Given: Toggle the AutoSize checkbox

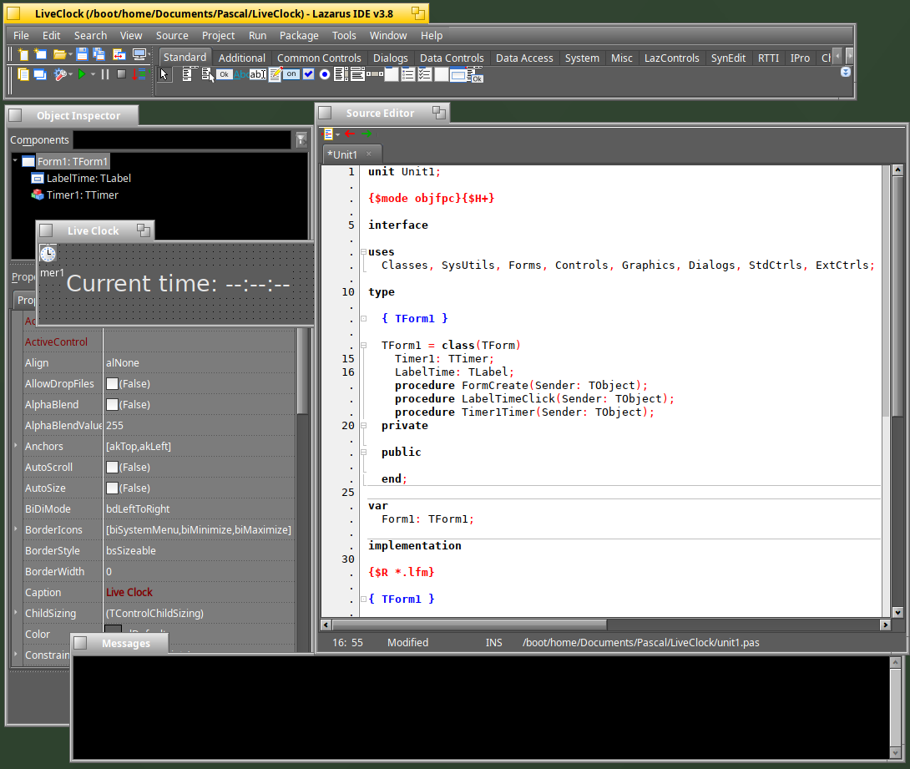Looking at the screenshot, I should (x=112, y=488).
